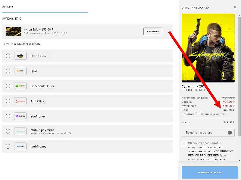241x180 pixels.
Task: Click the Mobile payment logo icon
Action: (x=20, y=131)
